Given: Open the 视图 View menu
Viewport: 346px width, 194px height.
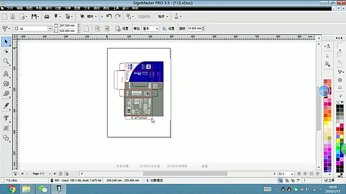Looking at the screenshot, I should click(29, 8).
